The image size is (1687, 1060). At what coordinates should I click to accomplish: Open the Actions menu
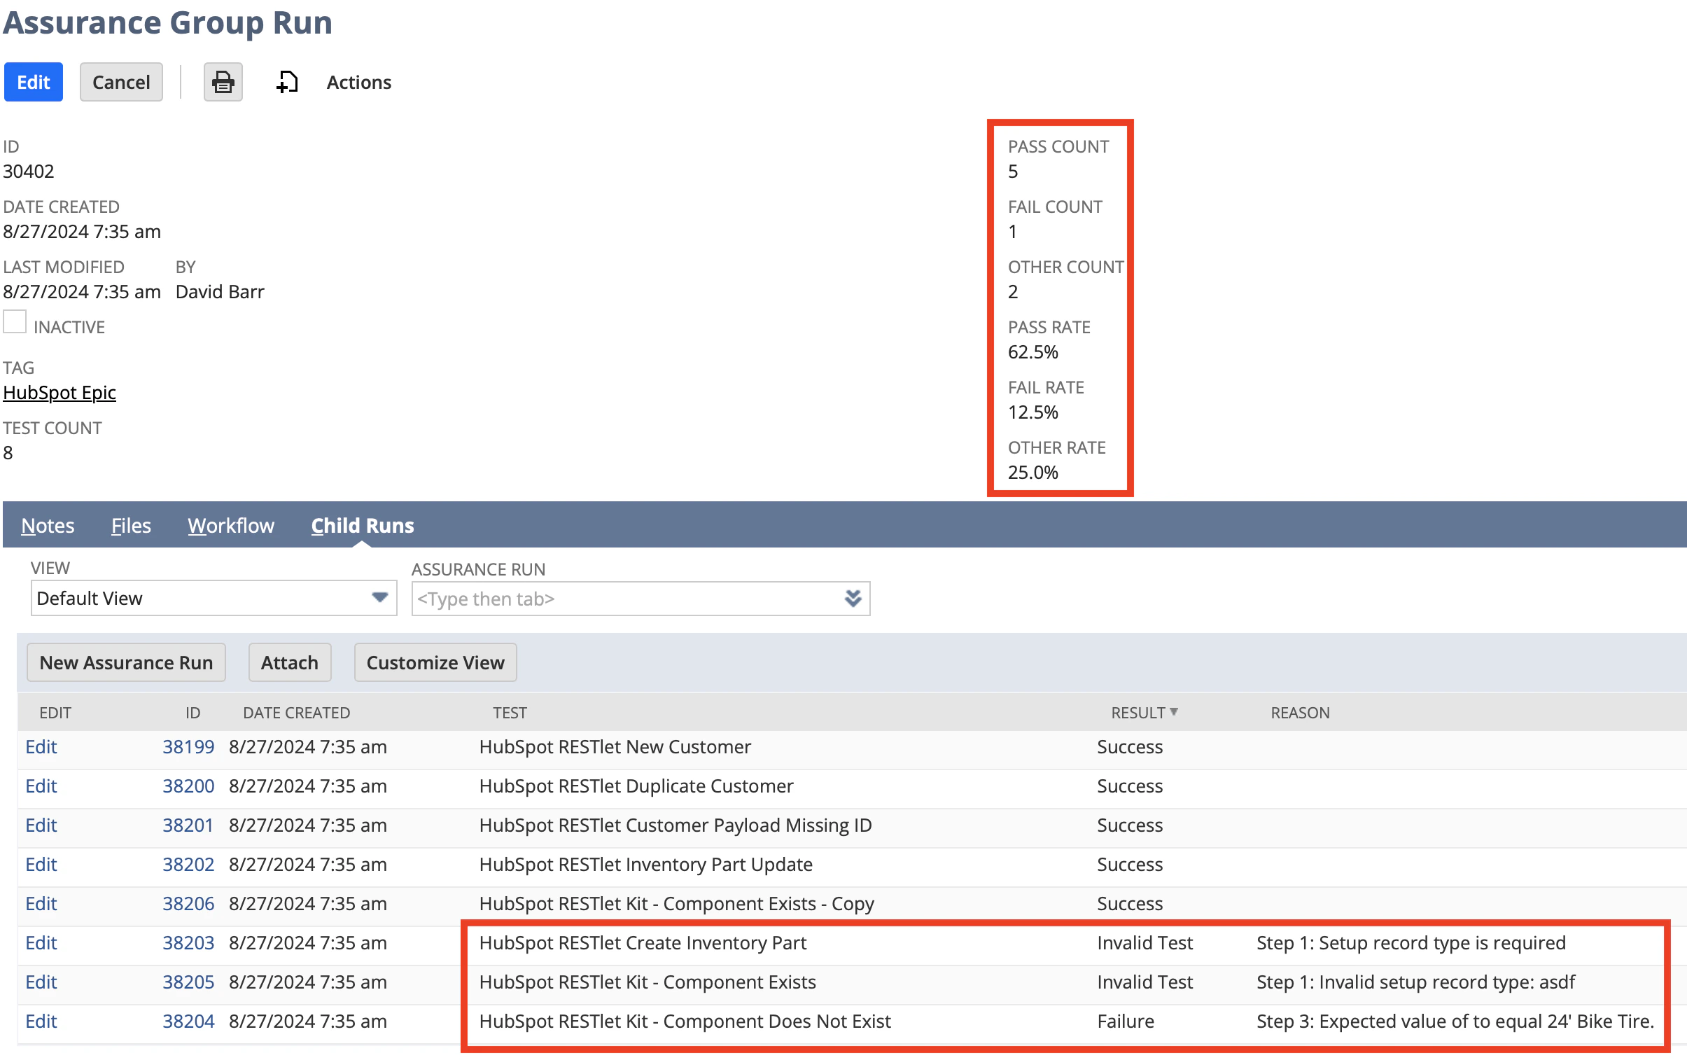click(x=358, y=82)
